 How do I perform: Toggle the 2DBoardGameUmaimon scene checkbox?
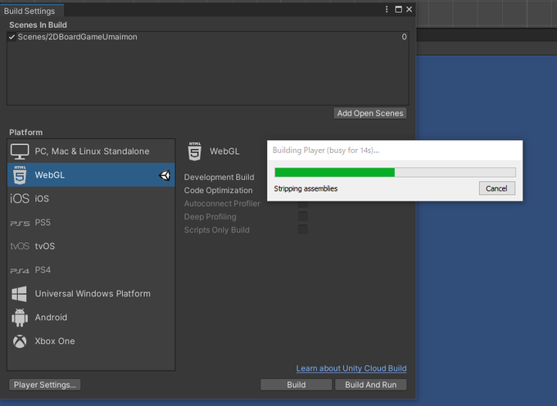pyautogui.click(x=11, y=37)
